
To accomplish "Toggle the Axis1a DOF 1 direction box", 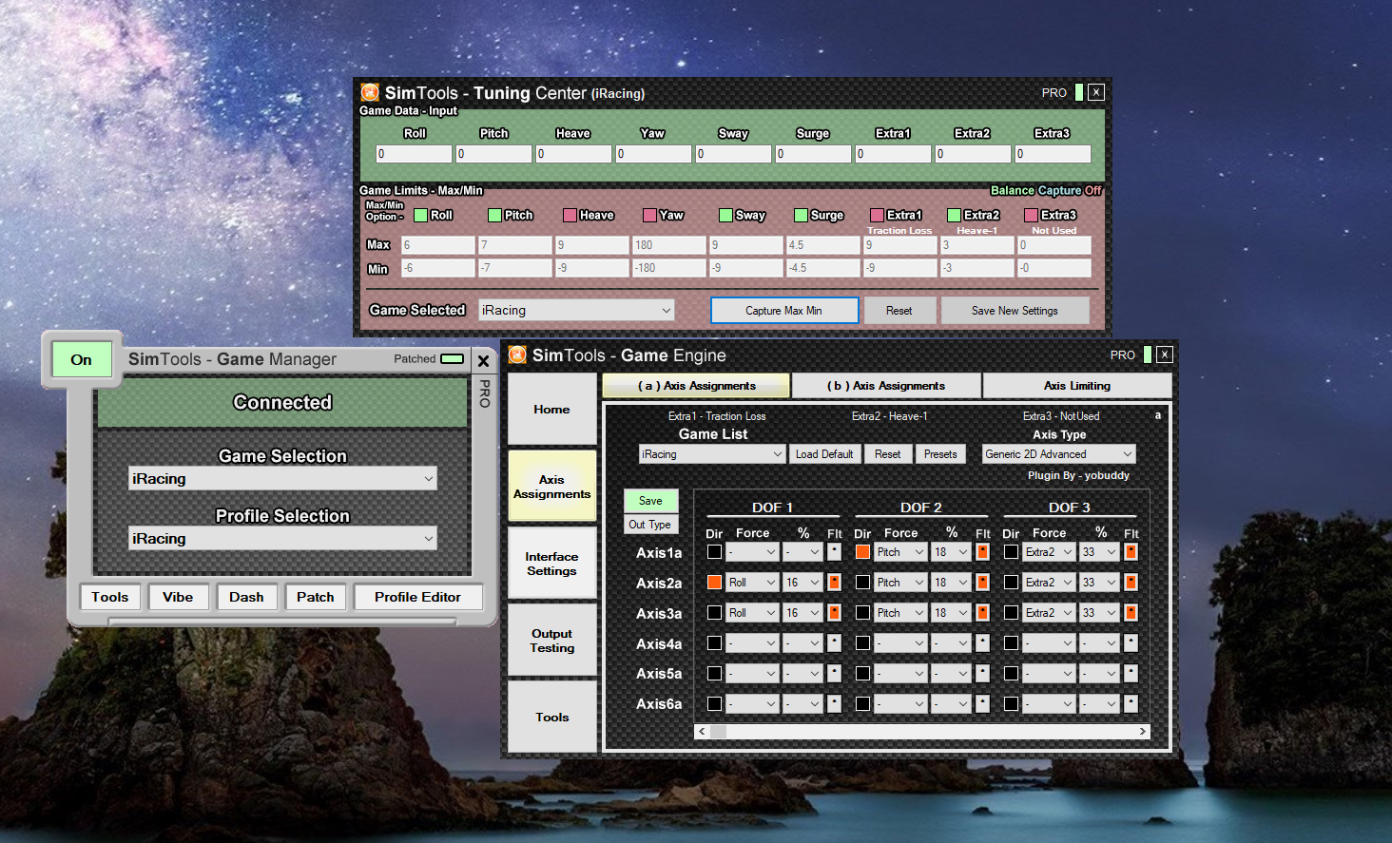I will point(714,551).
